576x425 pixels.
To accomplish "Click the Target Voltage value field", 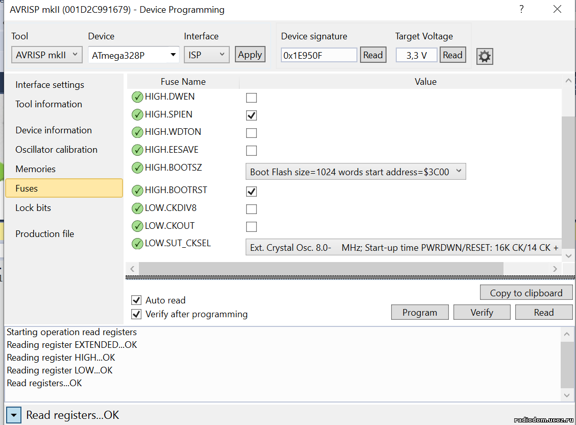I will click(417, 55).
